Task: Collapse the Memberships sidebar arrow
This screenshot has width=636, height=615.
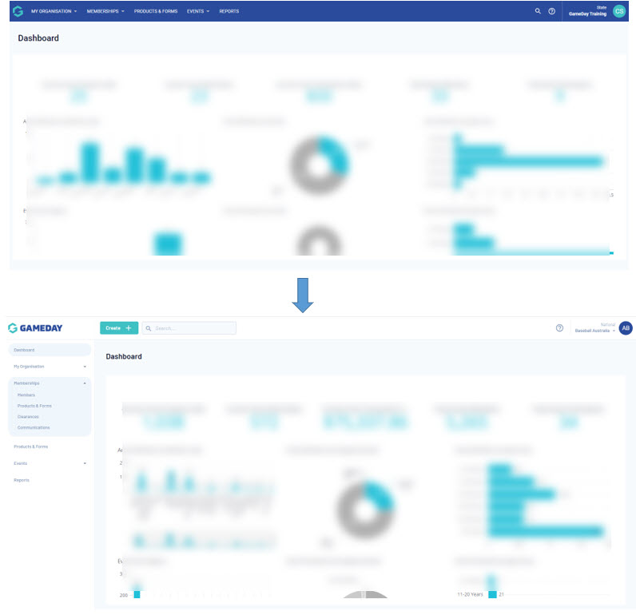Action: click(85, 383)
